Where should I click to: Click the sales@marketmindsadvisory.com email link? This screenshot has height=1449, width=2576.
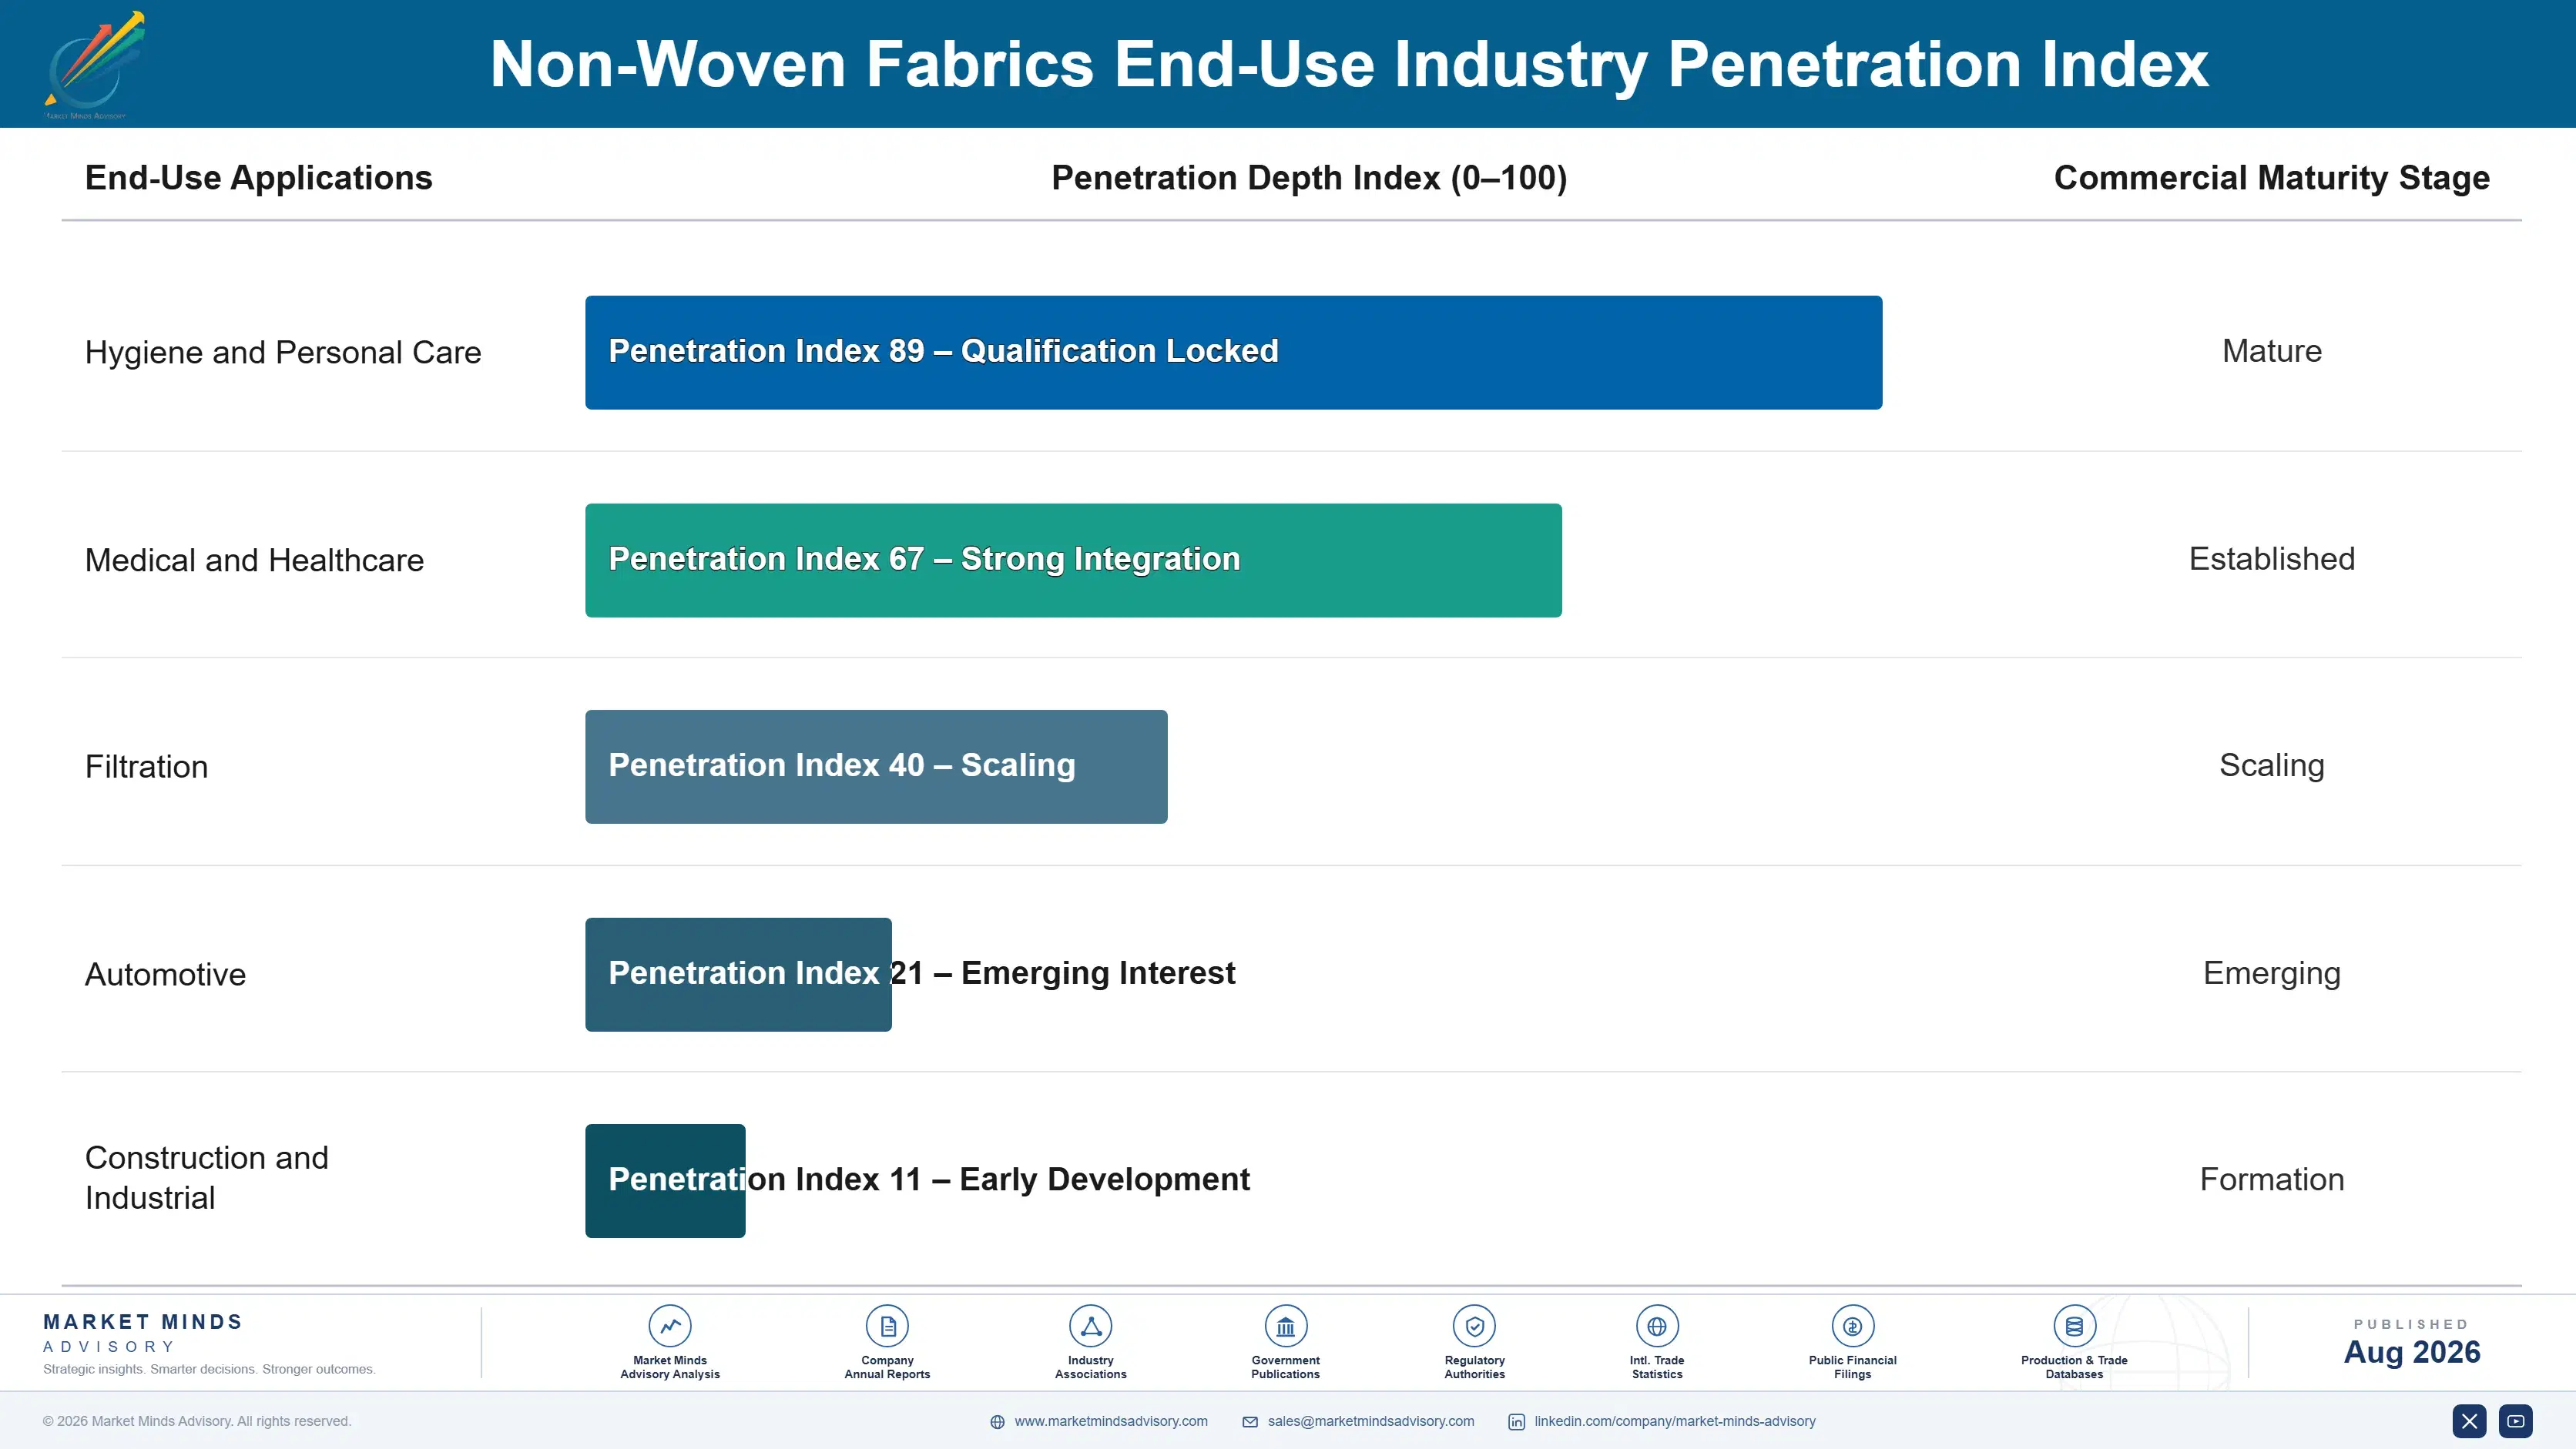1371,1421
